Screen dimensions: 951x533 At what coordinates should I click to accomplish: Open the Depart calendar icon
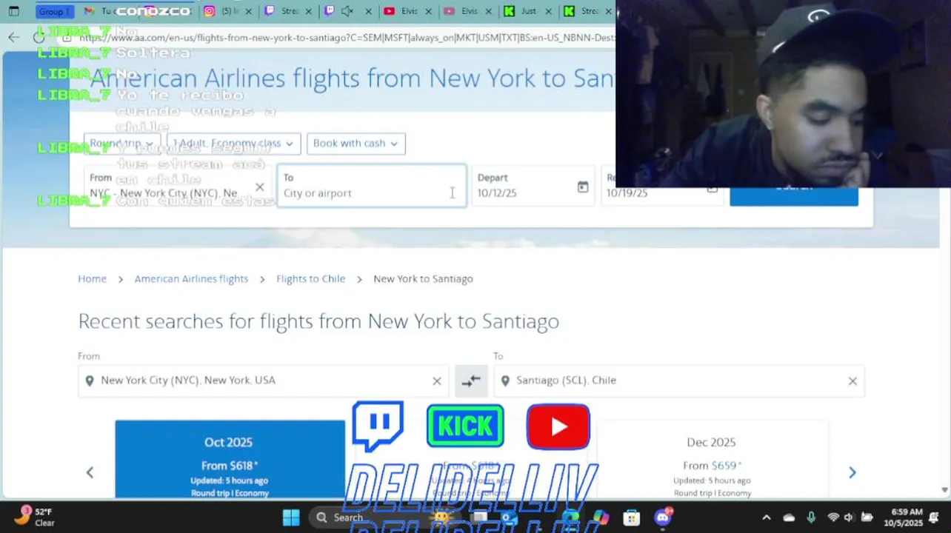point(583,187)
